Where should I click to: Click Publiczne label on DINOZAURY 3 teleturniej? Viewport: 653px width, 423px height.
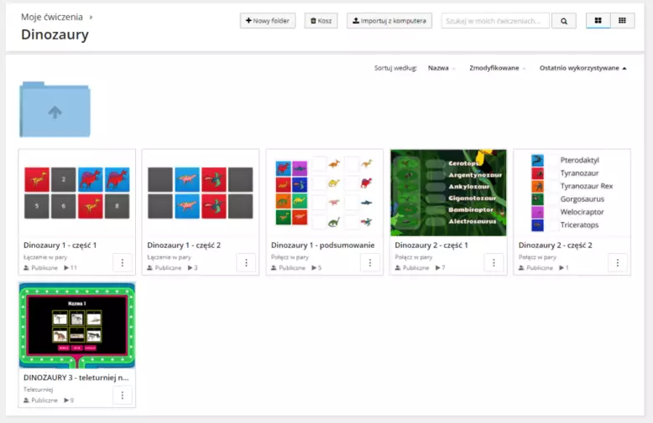click(44, 400)
